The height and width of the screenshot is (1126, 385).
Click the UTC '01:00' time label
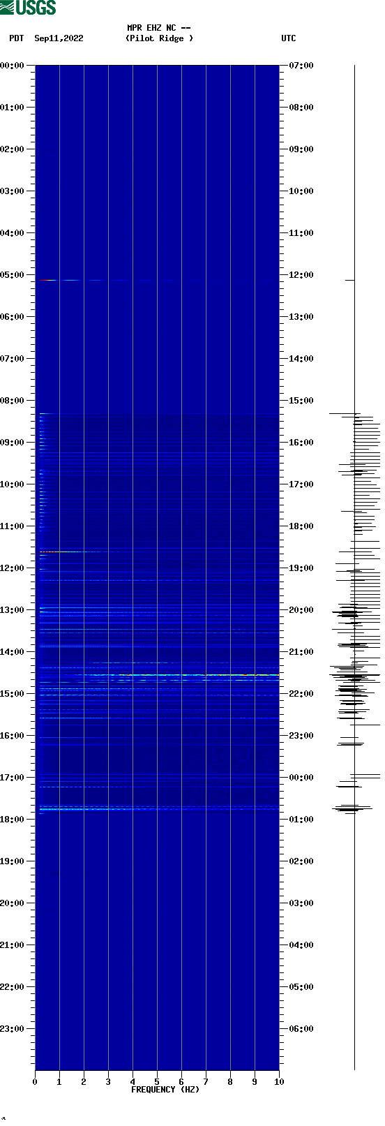click(301, 820)
